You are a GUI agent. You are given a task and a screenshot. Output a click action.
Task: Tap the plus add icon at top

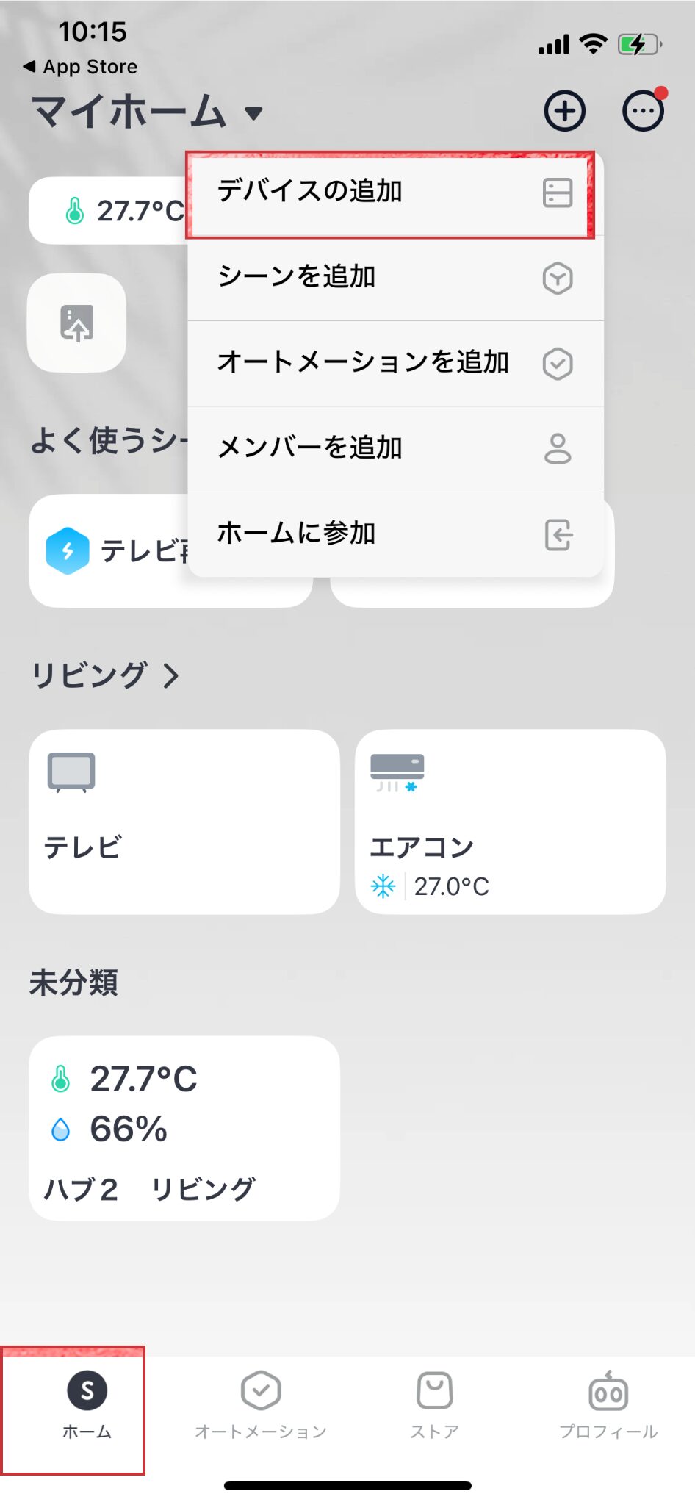pyautogui.click(x=564, y=112)
